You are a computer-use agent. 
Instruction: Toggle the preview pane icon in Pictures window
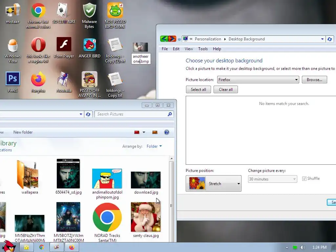point(155,132)
